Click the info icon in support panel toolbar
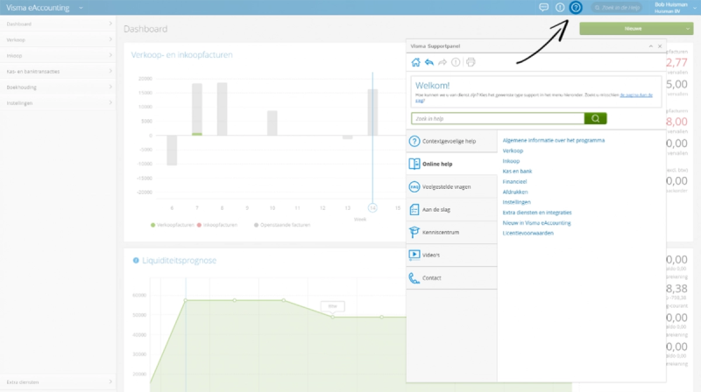 pyautogui.click(x=456, y=62)
